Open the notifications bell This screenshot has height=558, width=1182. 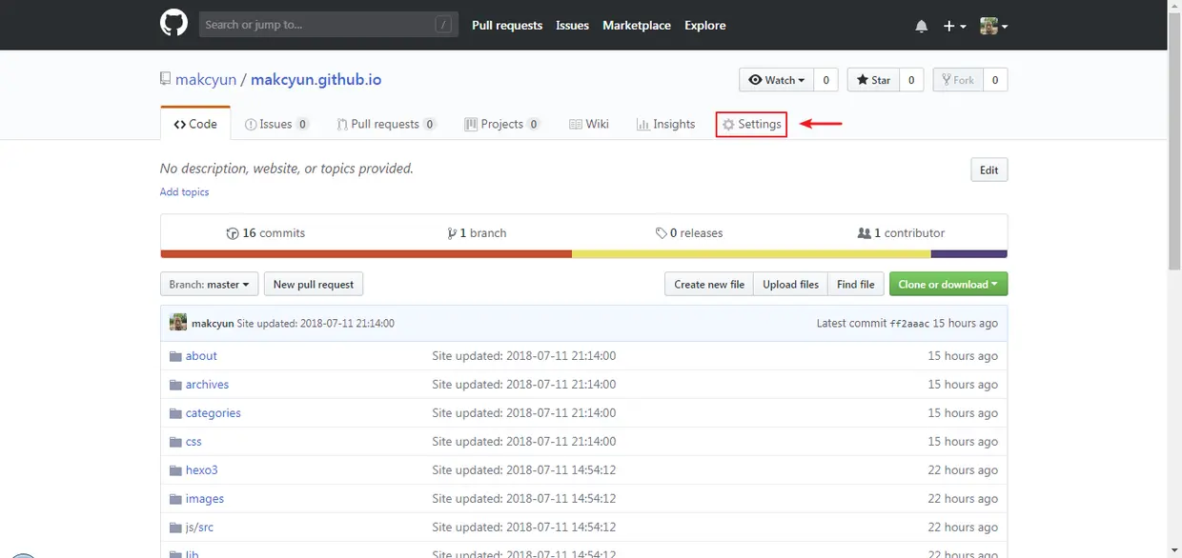tap(921, 26)
